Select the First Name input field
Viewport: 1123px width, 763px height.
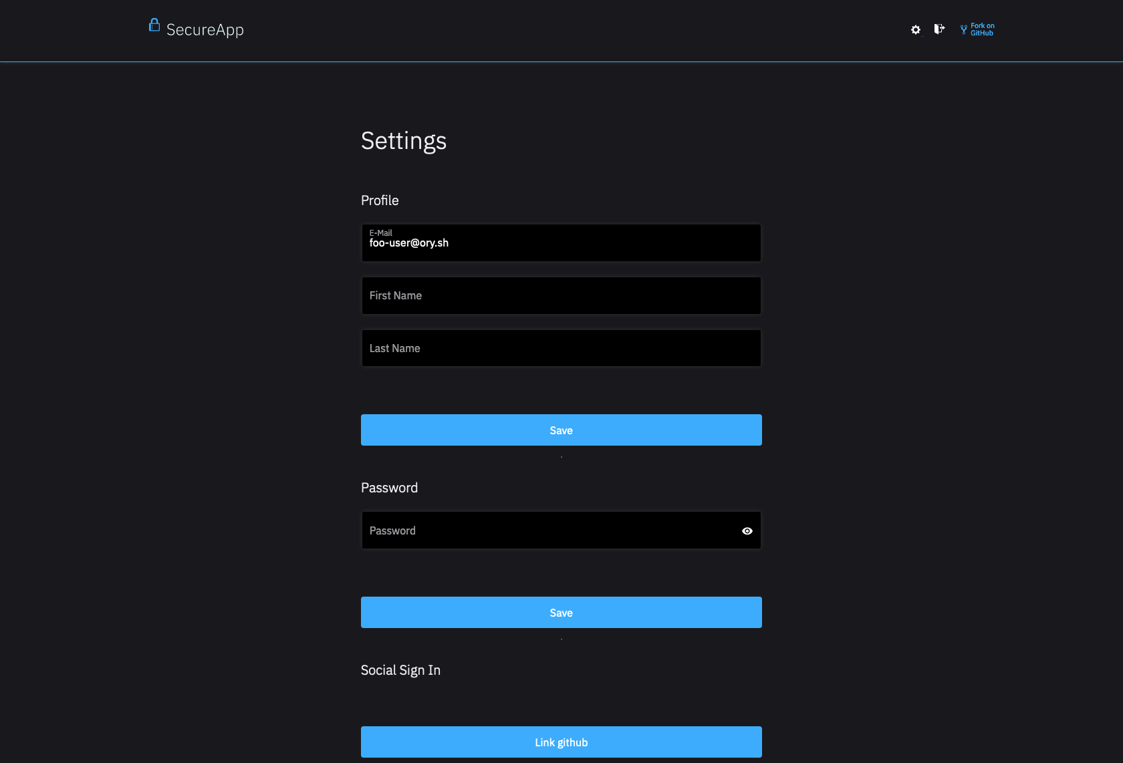(x=561, y=295)
